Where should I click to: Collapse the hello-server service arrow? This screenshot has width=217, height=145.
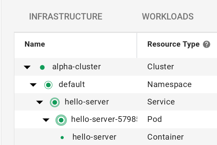[39, 102]
